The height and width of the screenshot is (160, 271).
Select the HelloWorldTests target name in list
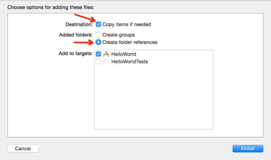[130, 61]
